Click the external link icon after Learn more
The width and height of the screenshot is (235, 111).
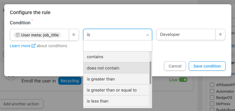33,46
